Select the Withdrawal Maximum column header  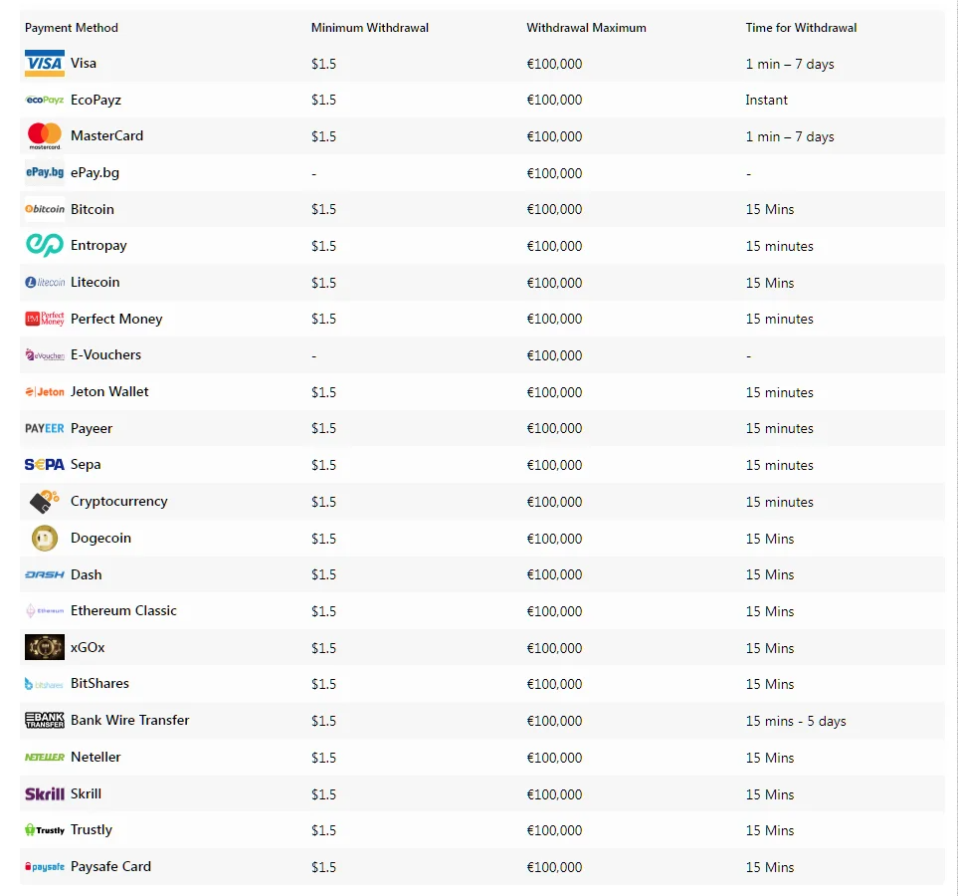point(586,28)
